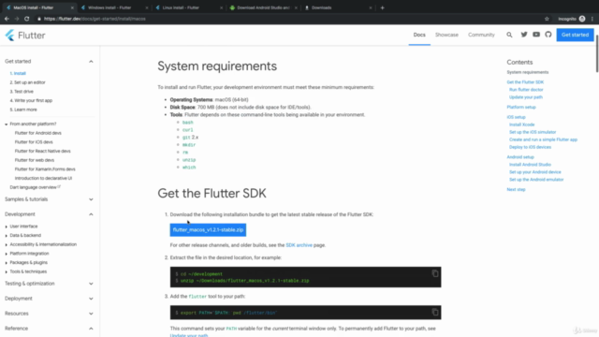Click the browser back arrow
Image resolution: width=599 pixels, height=337 pixels.
[7, 19]
